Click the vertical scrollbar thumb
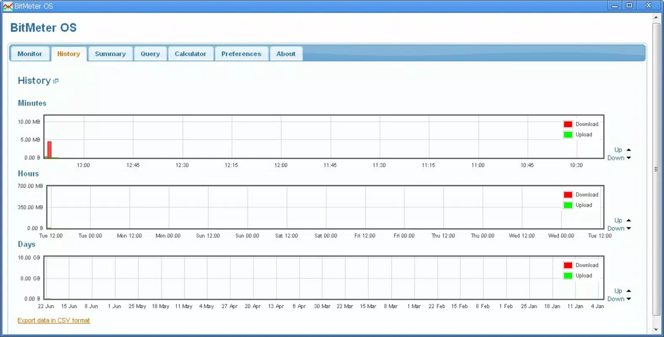This screenshot has width=664, height=337. (656, 169)
